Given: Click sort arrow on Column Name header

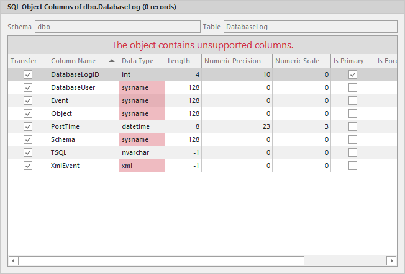Looking at the screenshot, I should 111,61.
